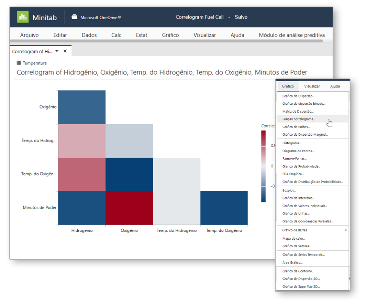
Task: Select Histograma in the dropdown menu
Action: click(292, 143)
